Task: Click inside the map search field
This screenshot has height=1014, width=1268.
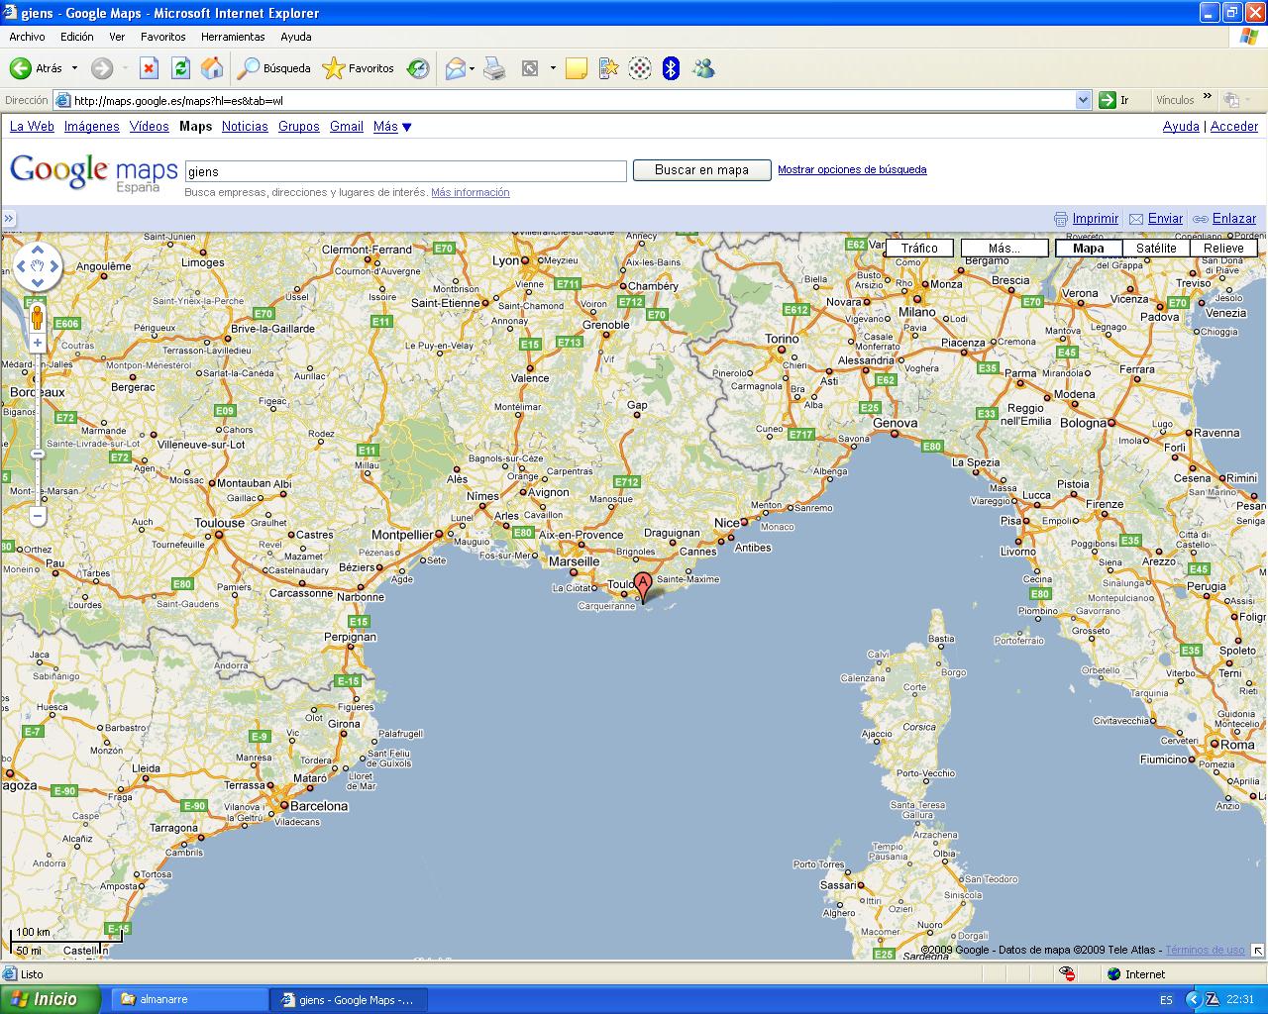Action: tap(405, 171)
